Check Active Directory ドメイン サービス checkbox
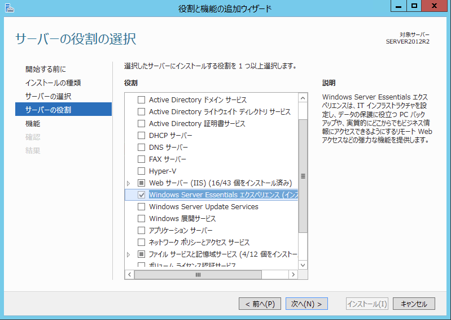 (141, 100)
